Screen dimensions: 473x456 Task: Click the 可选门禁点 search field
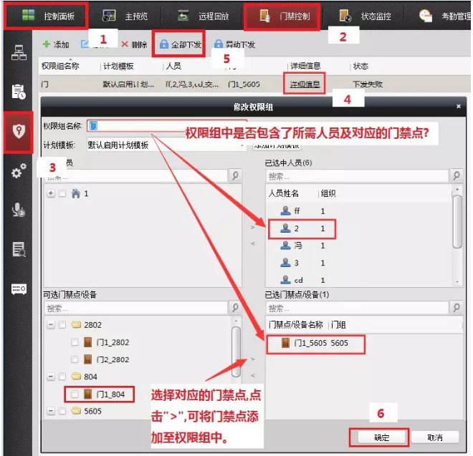135,308
